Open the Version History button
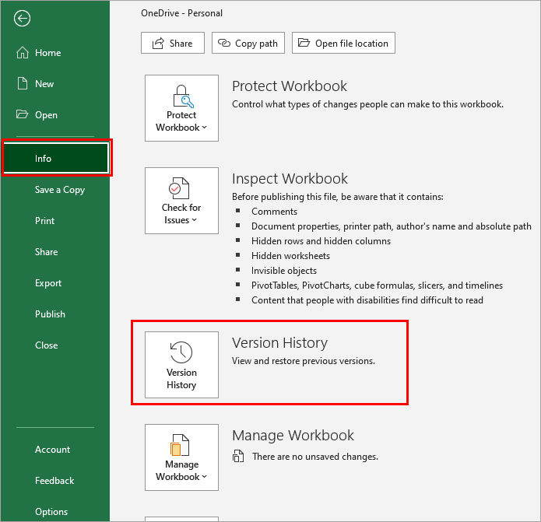The image size is (541, 522). 181,365
